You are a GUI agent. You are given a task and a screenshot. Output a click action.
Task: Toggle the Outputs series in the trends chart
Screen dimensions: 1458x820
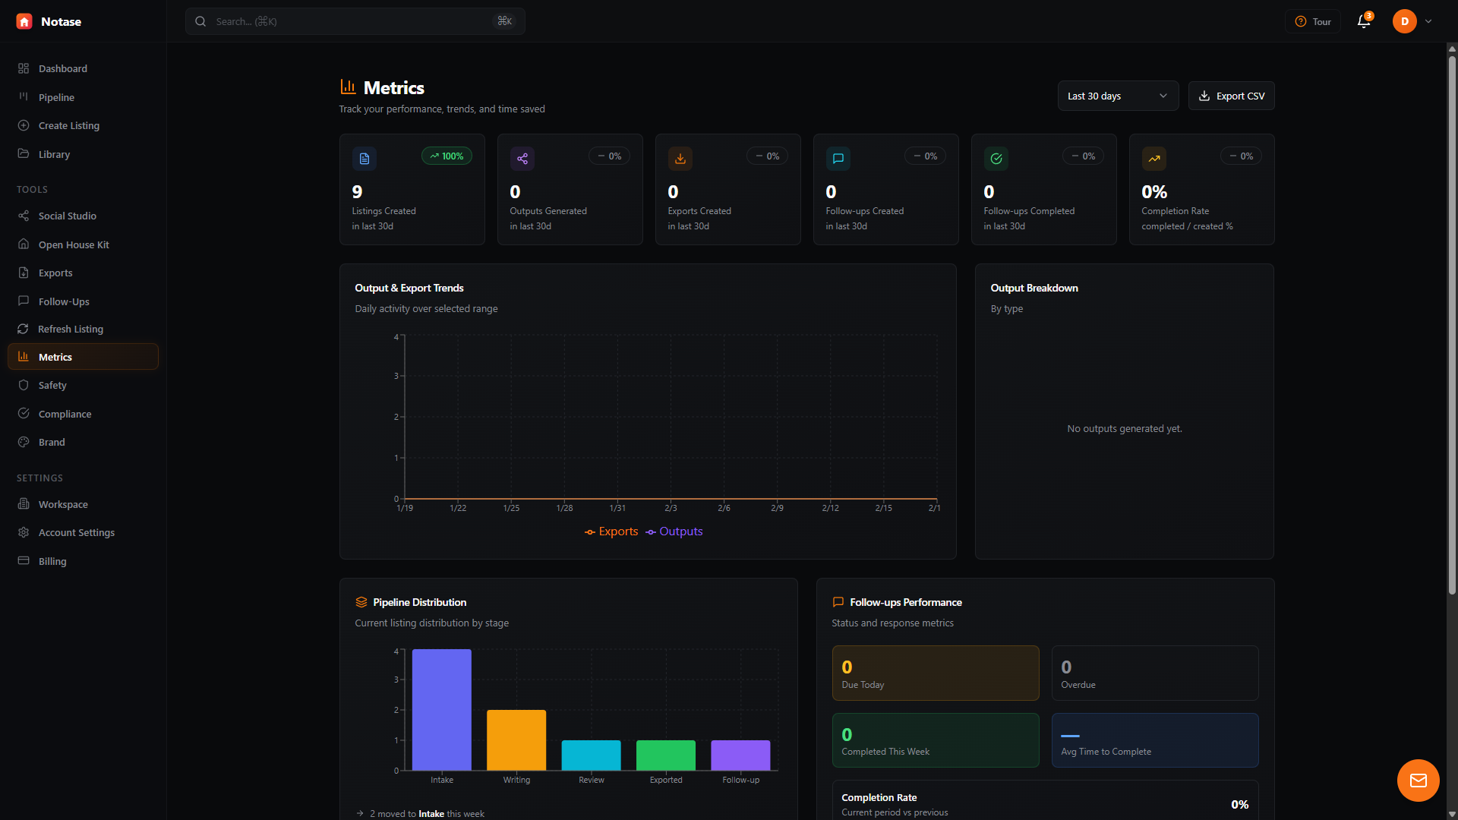pyautogui.click(x=674, y=531)
